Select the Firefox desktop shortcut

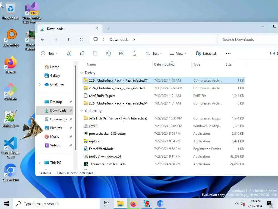(x=11, y=65)
